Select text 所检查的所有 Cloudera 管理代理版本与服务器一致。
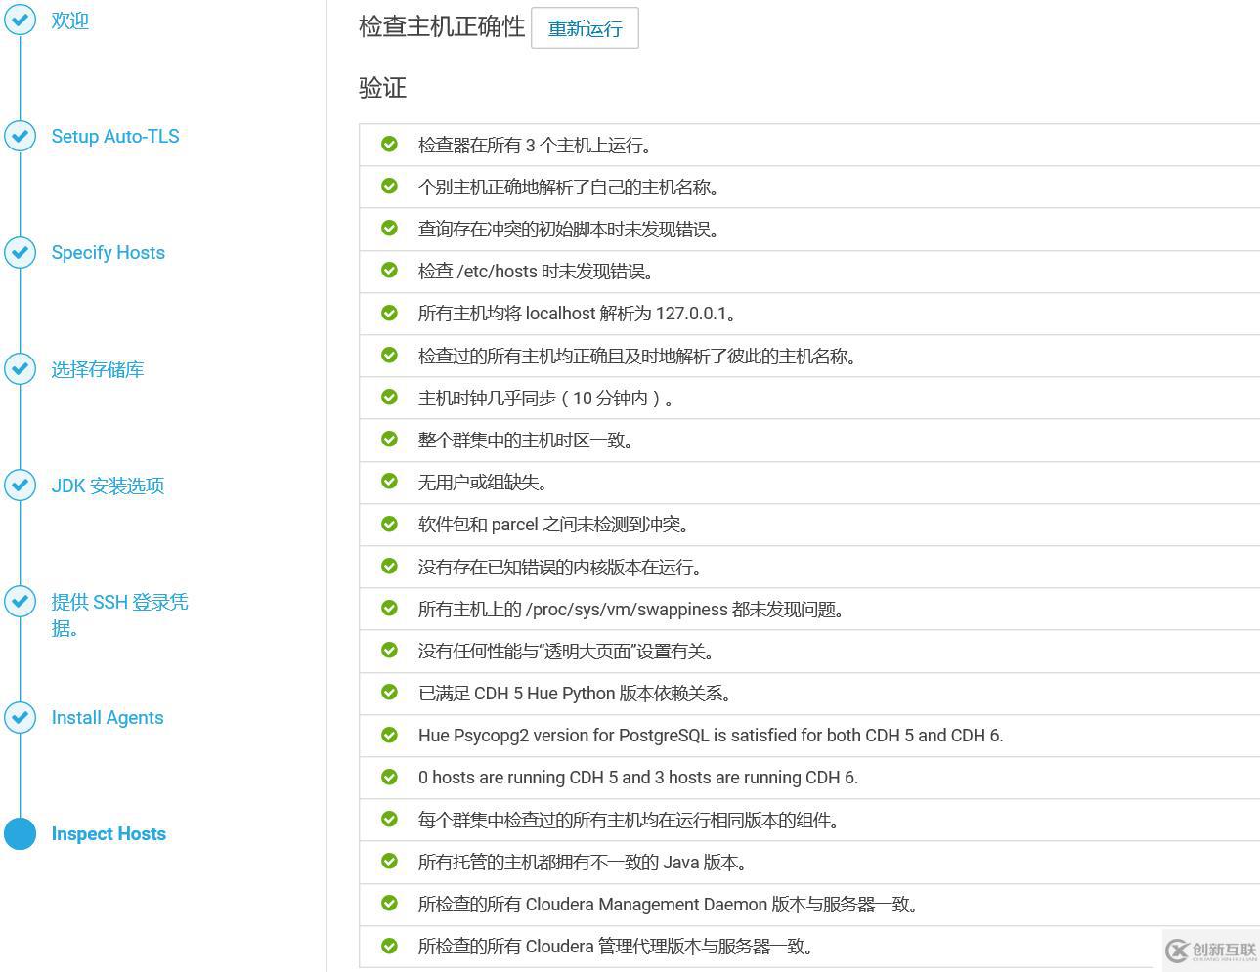Image resolution: width=1260 pixels, height=972 pixels. click(616, 947)
